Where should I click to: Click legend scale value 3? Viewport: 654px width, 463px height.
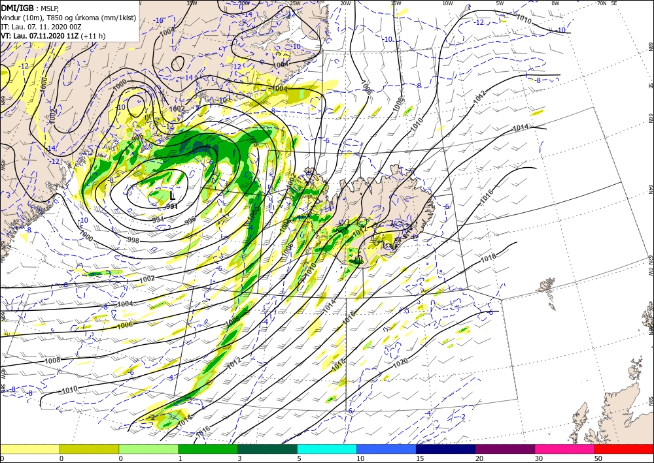pos(240,459)
